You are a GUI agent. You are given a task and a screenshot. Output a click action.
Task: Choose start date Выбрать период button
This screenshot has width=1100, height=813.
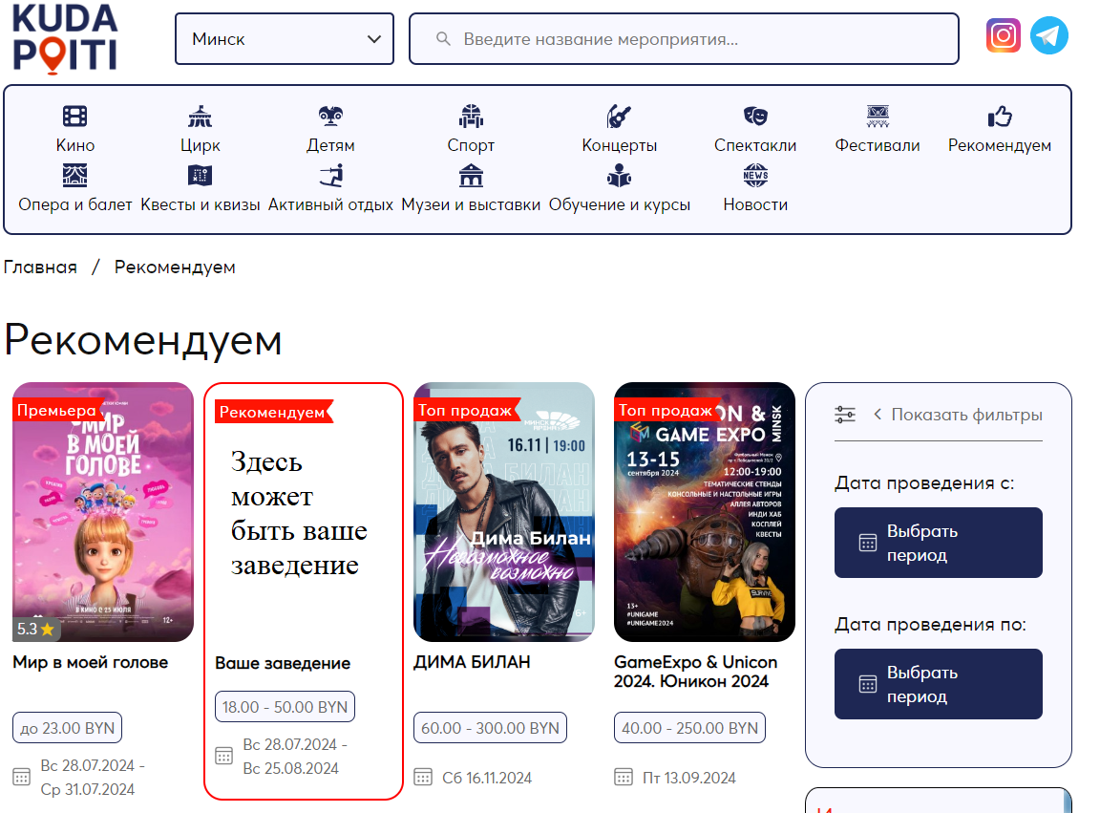tap(938, 543)
